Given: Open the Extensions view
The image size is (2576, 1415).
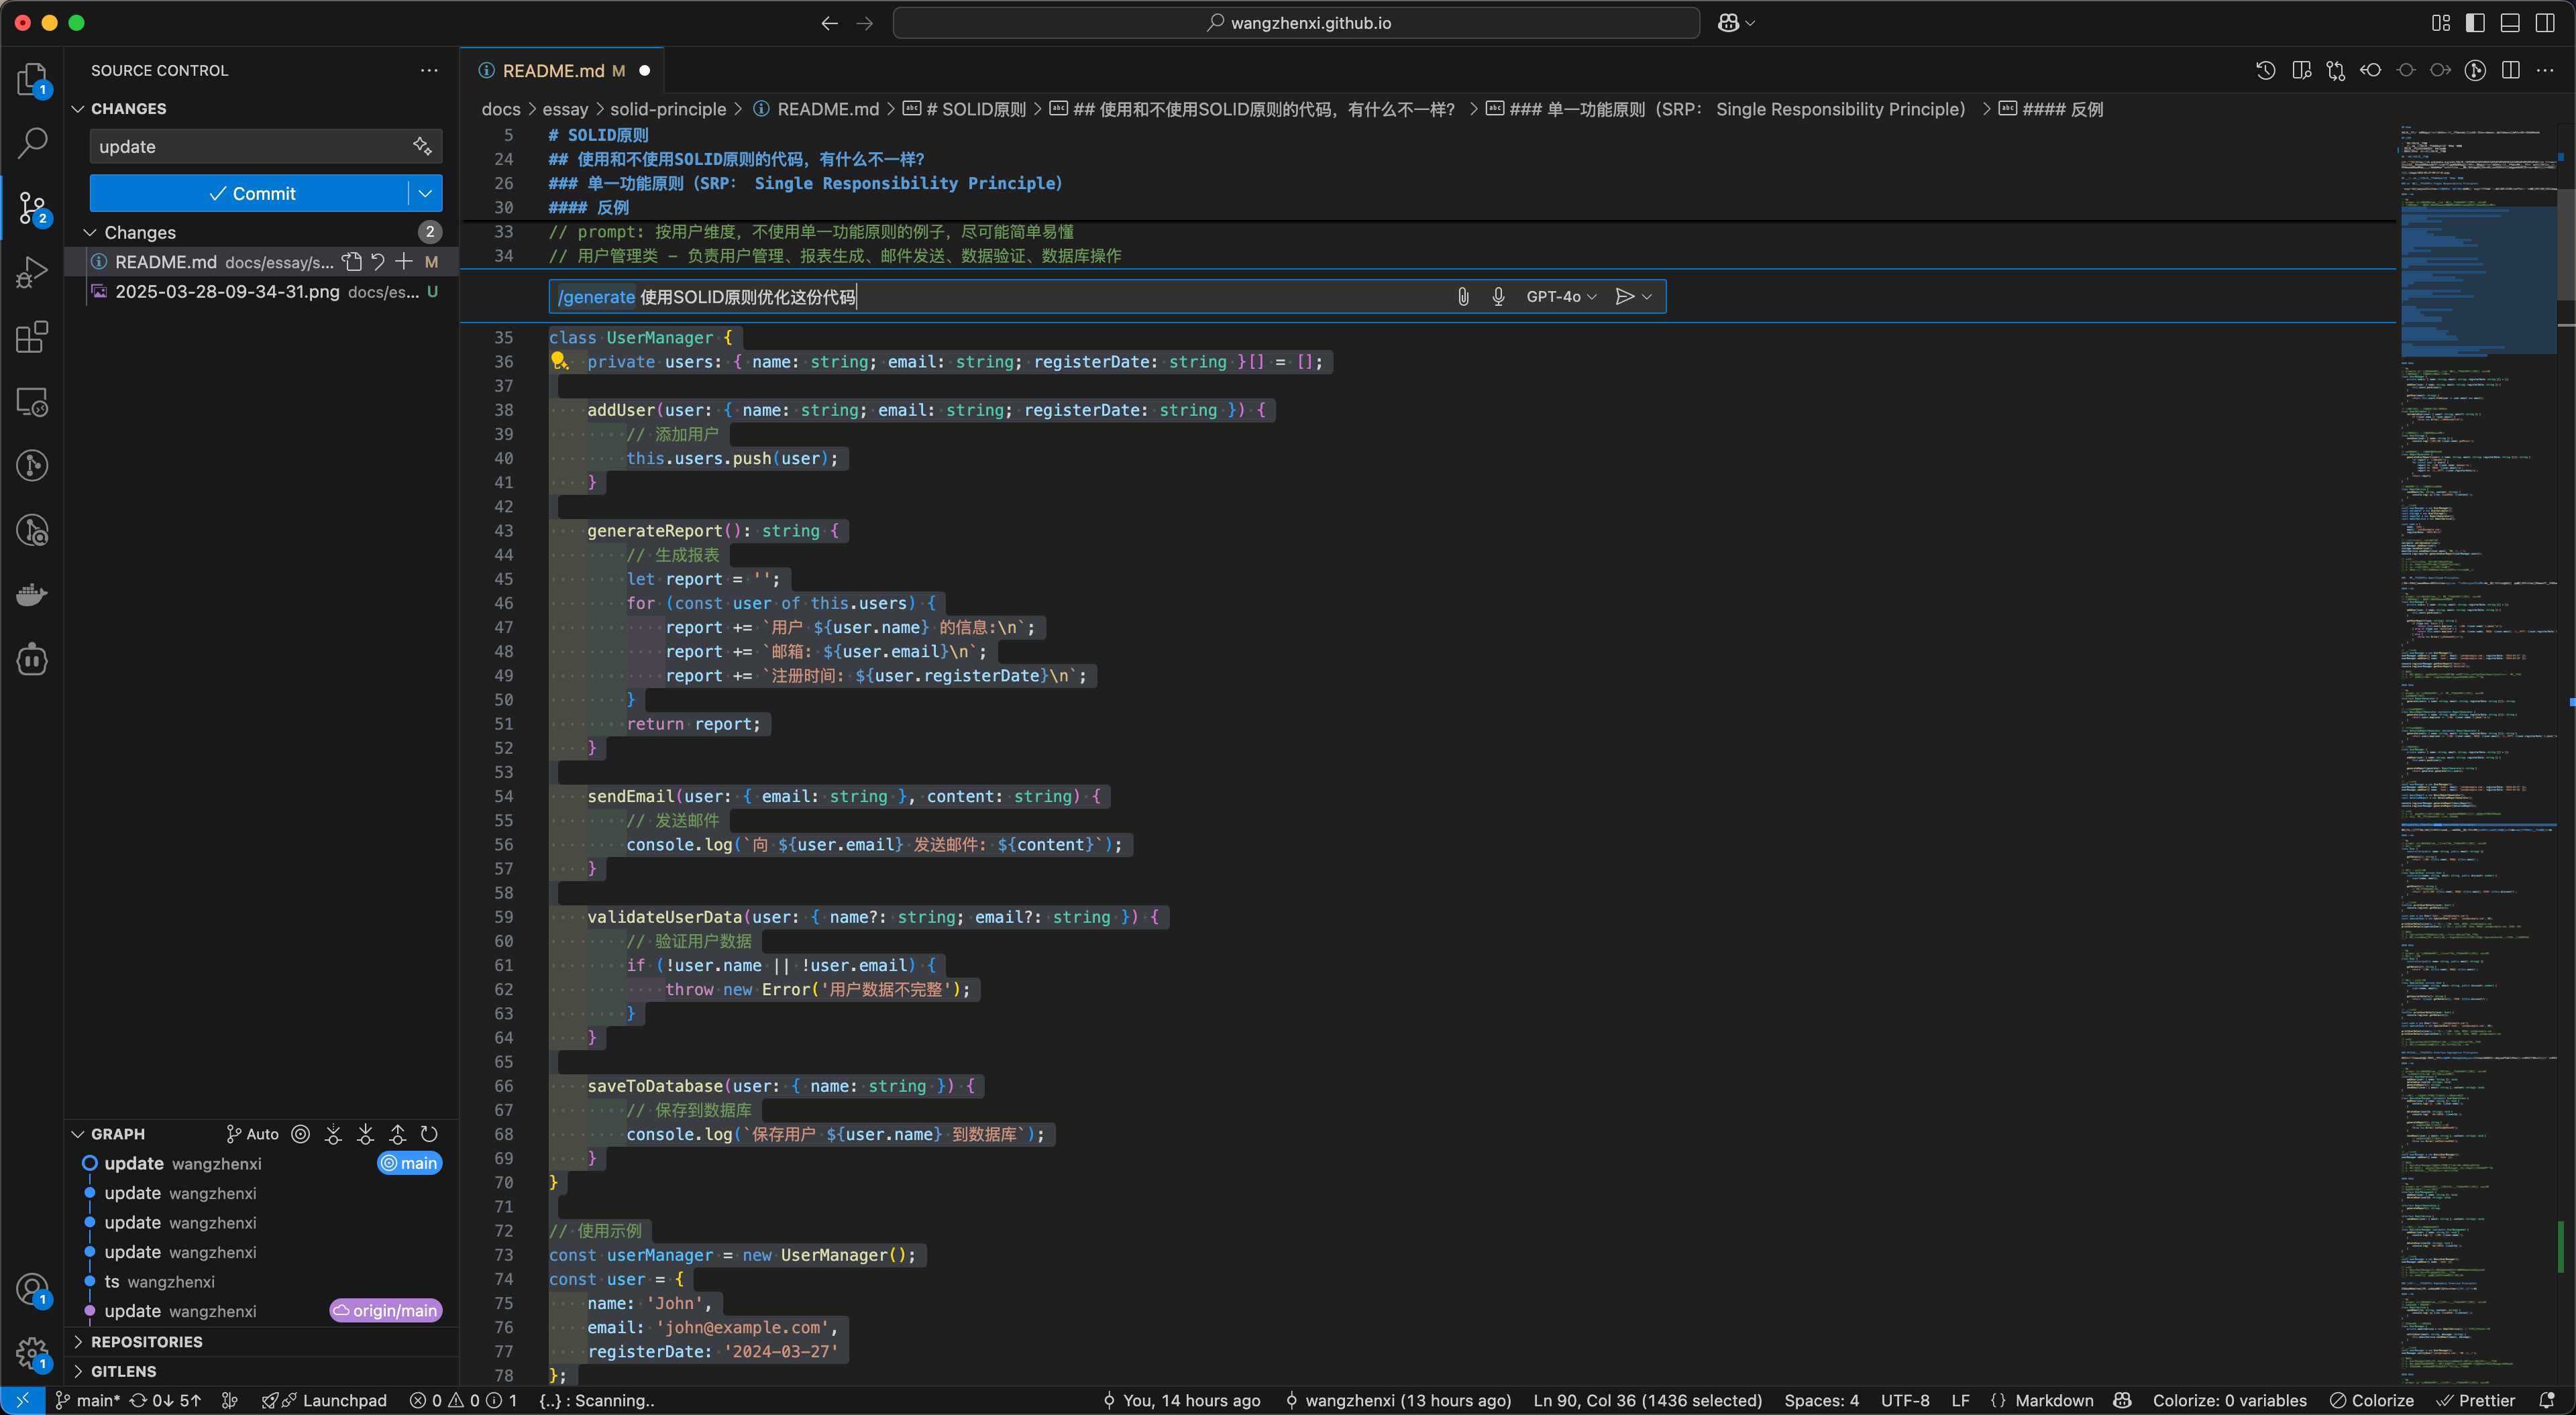Looking at the screenshot, I should pos(32,337).
